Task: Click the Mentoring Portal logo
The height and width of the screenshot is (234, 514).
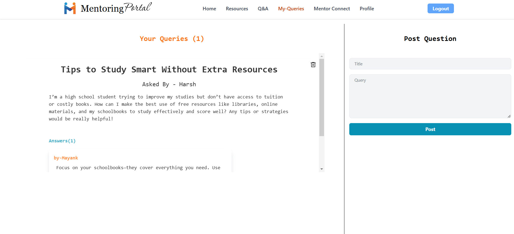Action: 108,8
